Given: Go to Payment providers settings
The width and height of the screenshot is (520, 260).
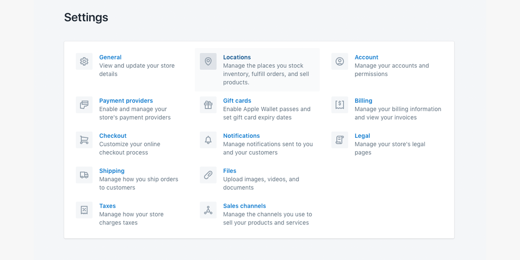Looking at the screenshot, I should [x=126, y=101].
